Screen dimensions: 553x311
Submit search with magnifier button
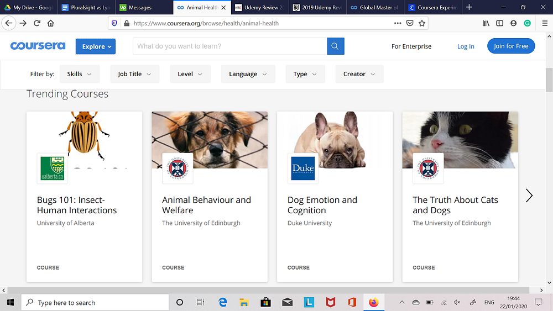pos(336,46)
